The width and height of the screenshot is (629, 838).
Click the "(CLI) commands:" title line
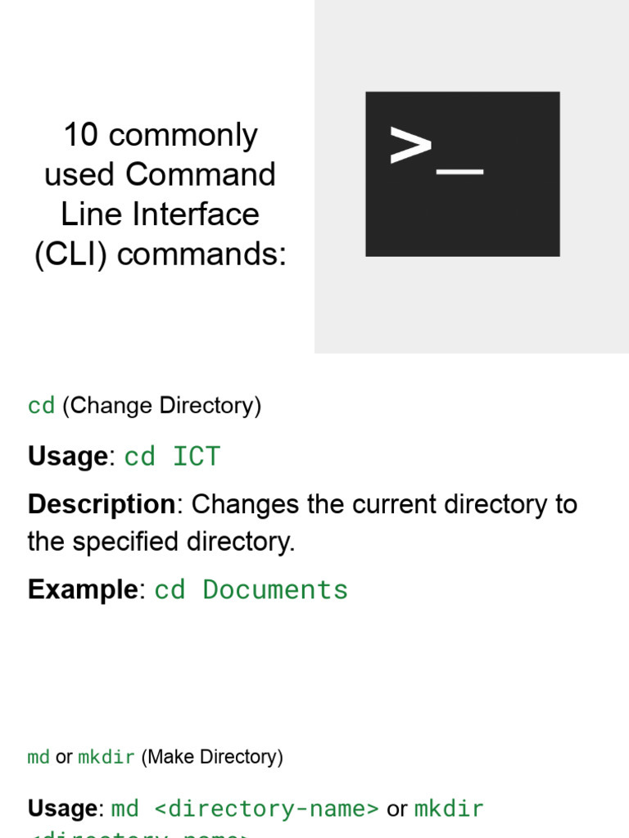(161, 255)
